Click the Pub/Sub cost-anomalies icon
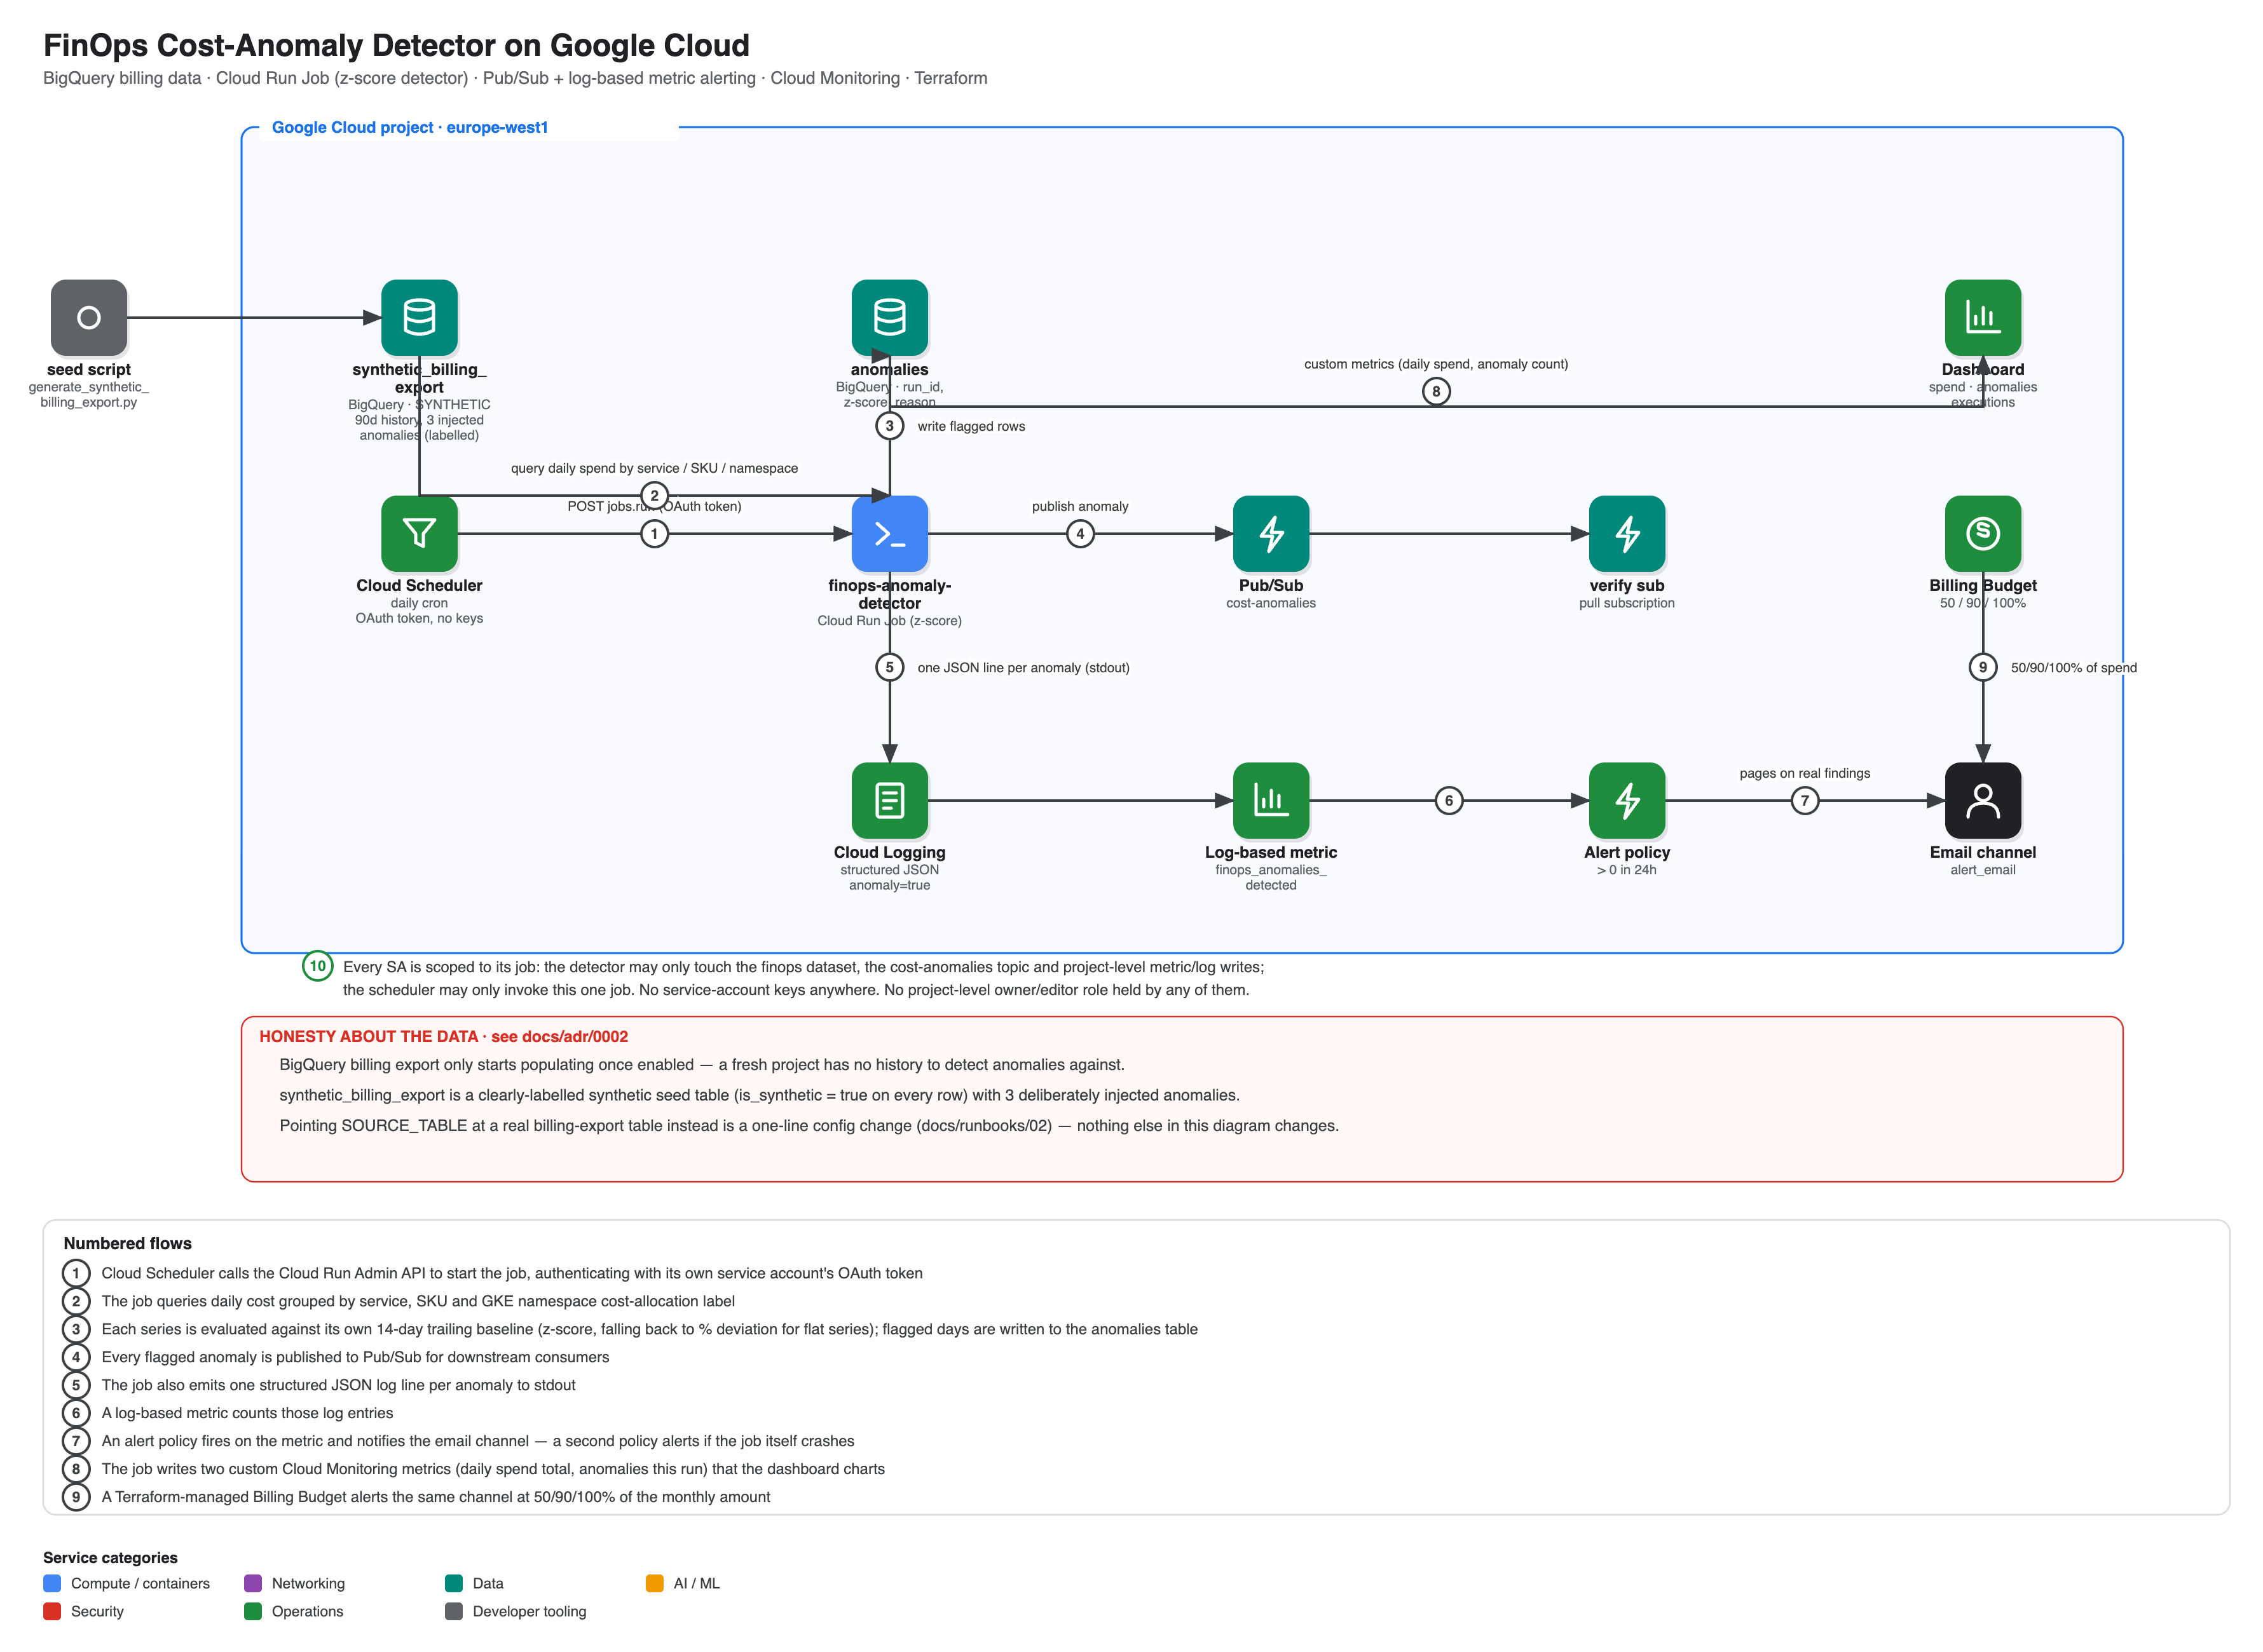This screenshot has height=1652, width=2263. [1271, 534]
